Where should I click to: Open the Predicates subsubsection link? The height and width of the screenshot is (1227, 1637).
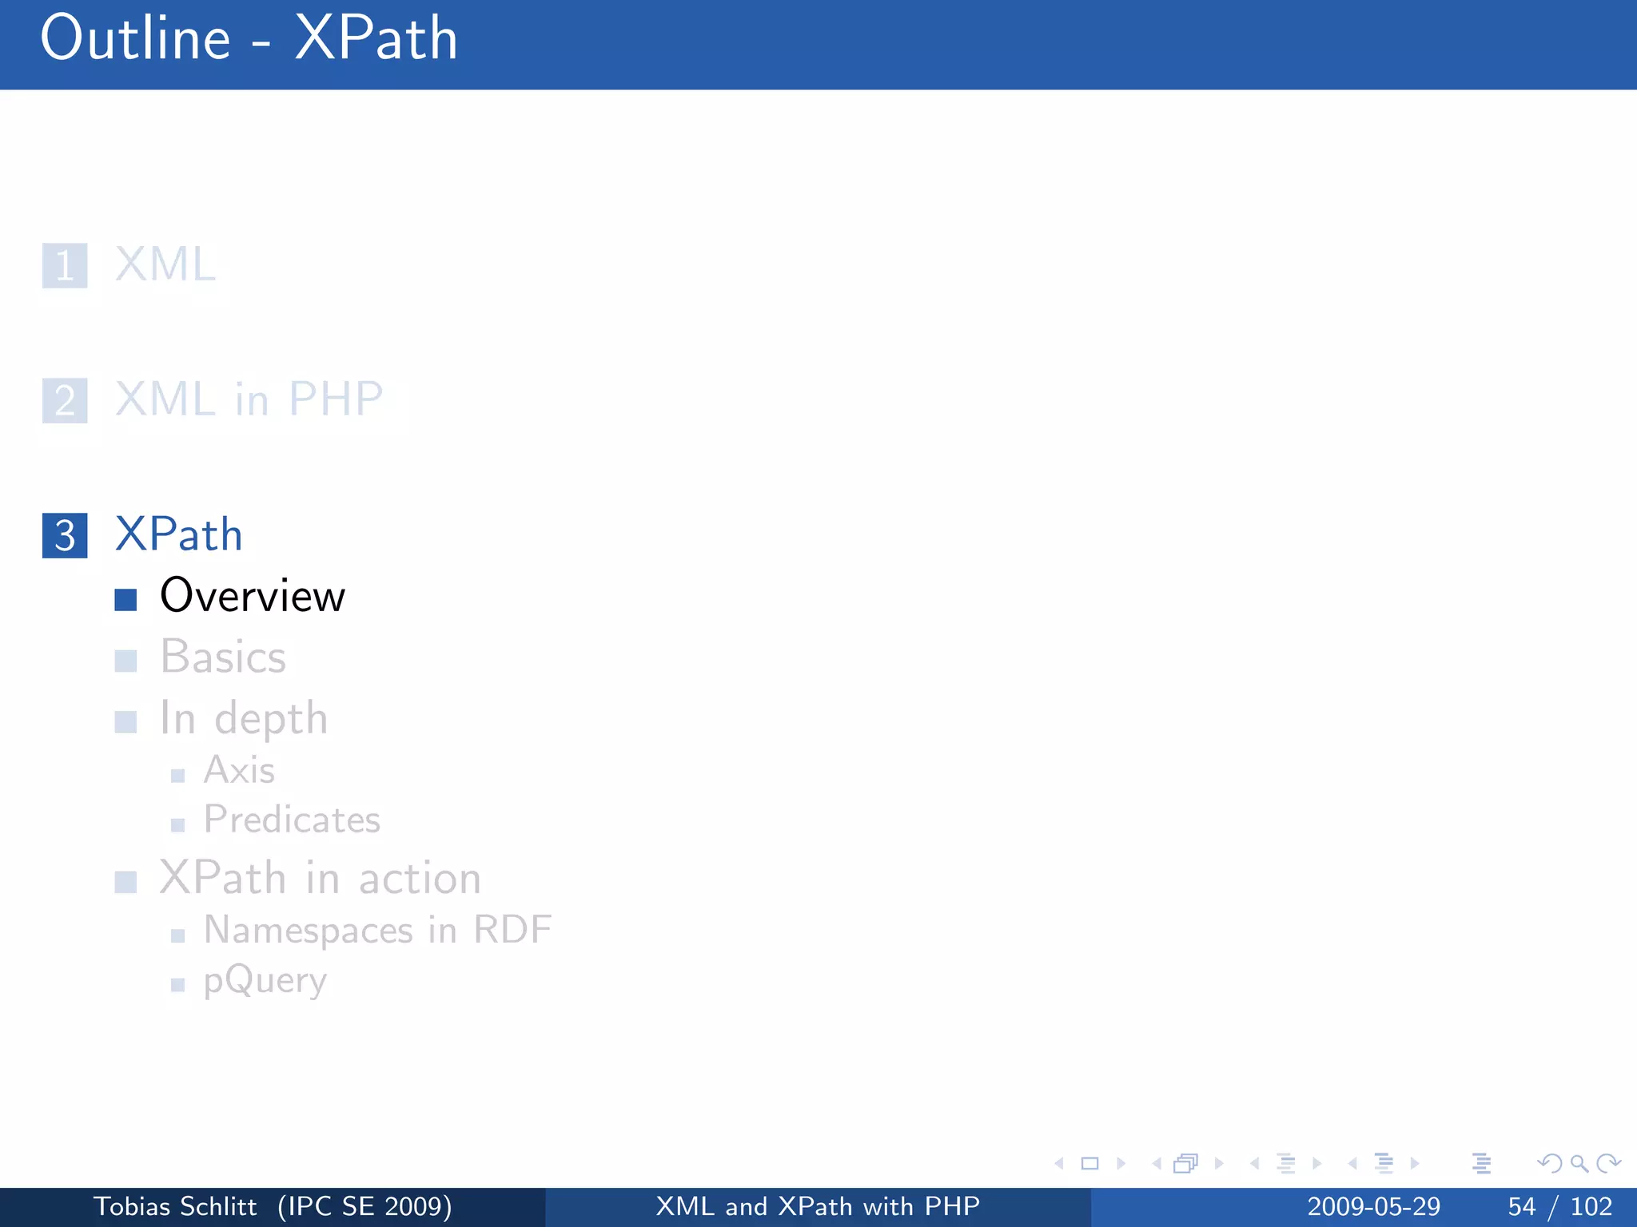(x=292, y=820)
